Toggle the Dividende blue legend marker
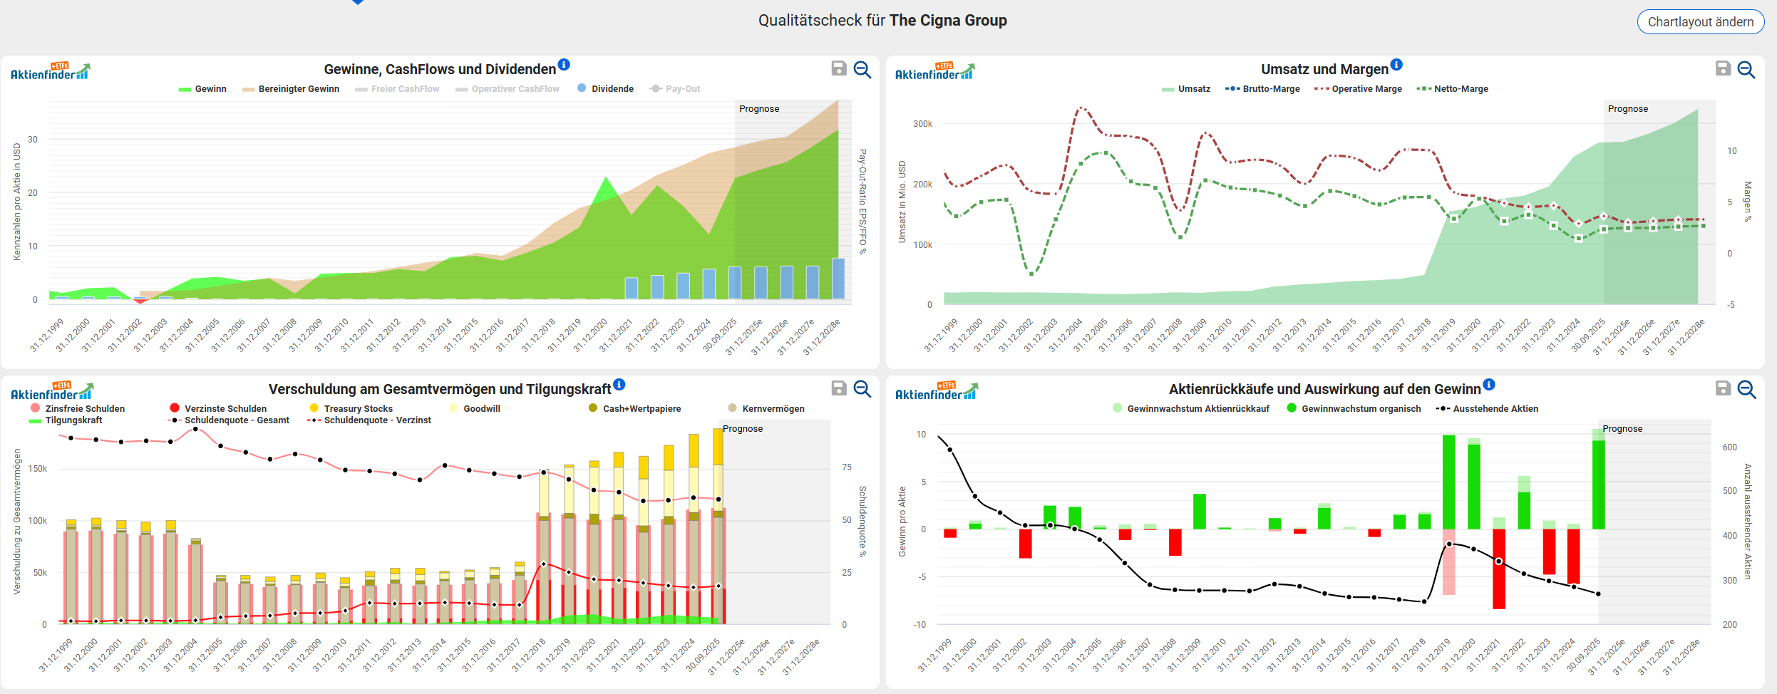 click(582, 88)
